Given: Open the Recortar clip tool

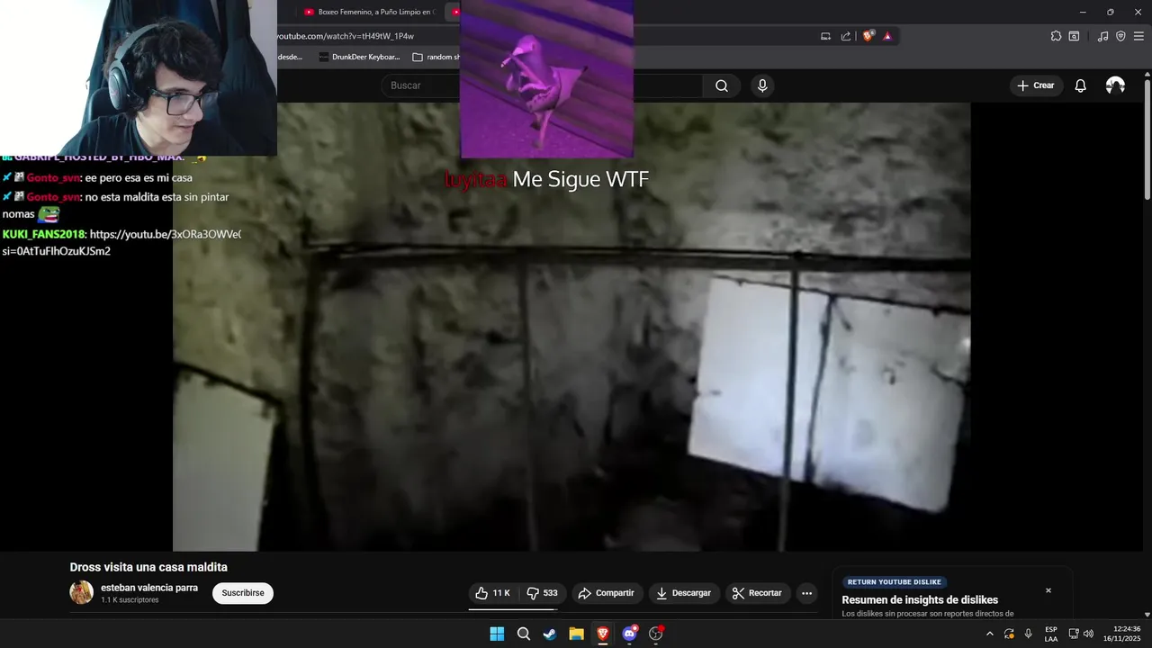Looking at the screenshot, I should pos(757,593).
